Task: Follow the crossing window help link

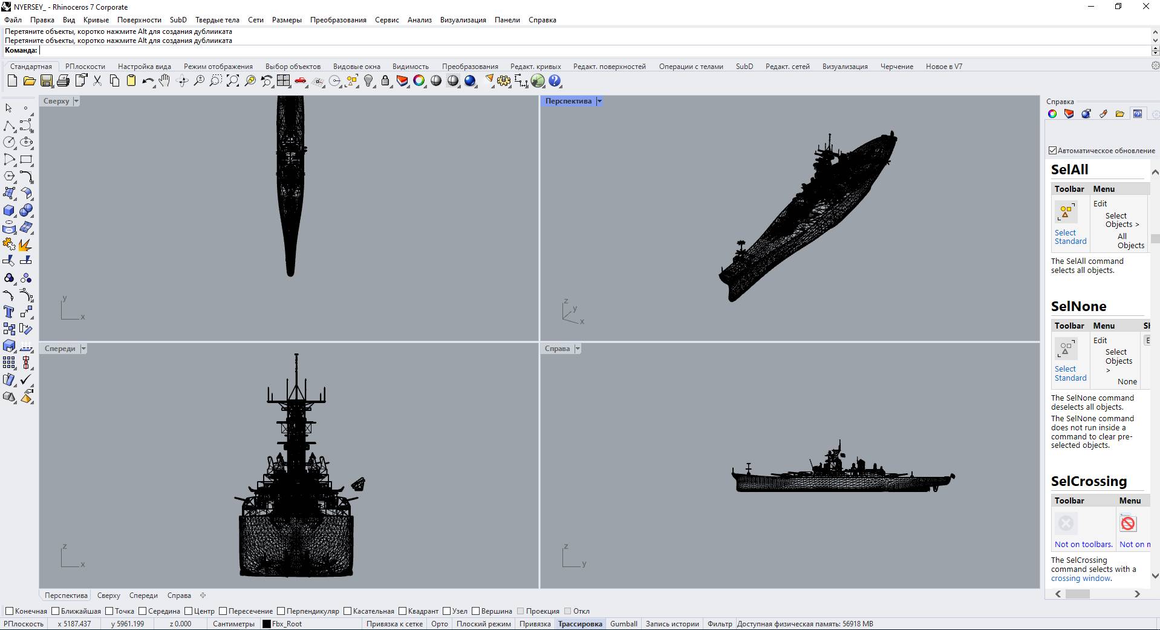Action: click(x=1080, y=579)
